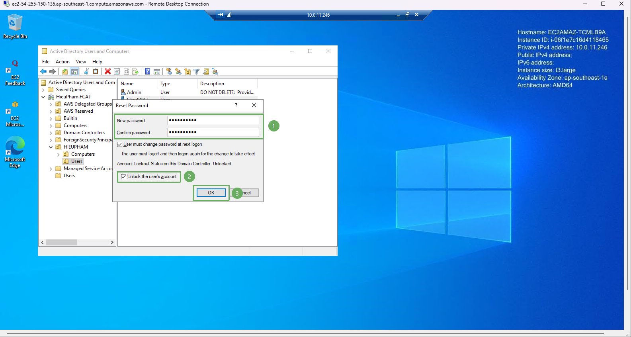Toggle the 'Unlock the user's account' checkbox
Viewport: 631px width, 337px height.
[x=124, y=176]
